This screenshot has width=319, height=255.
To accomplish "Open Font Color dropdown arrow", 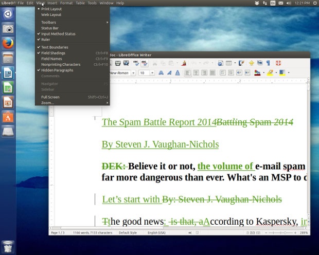I will coord(264,72).
